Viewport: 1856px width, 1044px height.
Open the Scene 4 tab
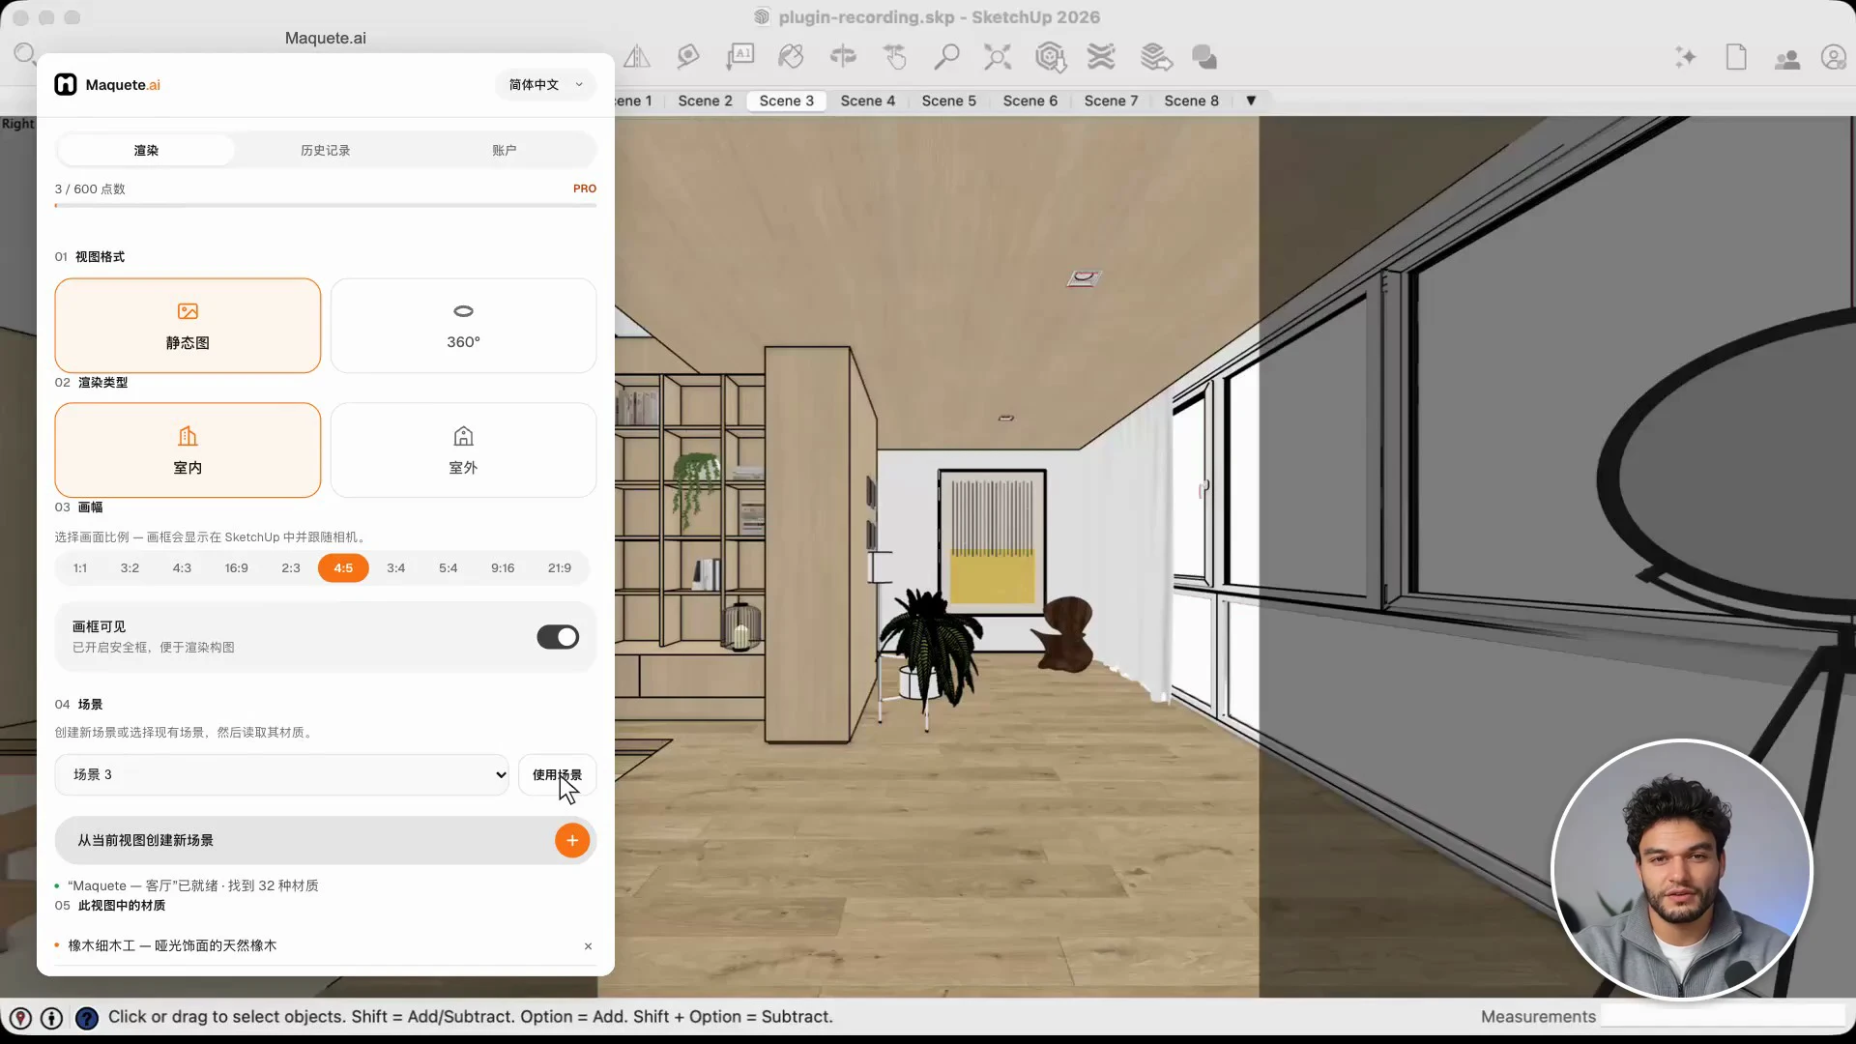(x=867, y=101)
